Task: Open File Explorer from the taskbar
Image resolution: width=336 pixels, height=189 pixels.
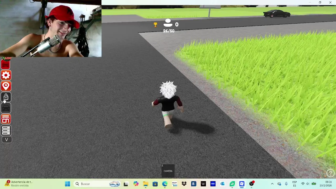Action: pos(145,184)
